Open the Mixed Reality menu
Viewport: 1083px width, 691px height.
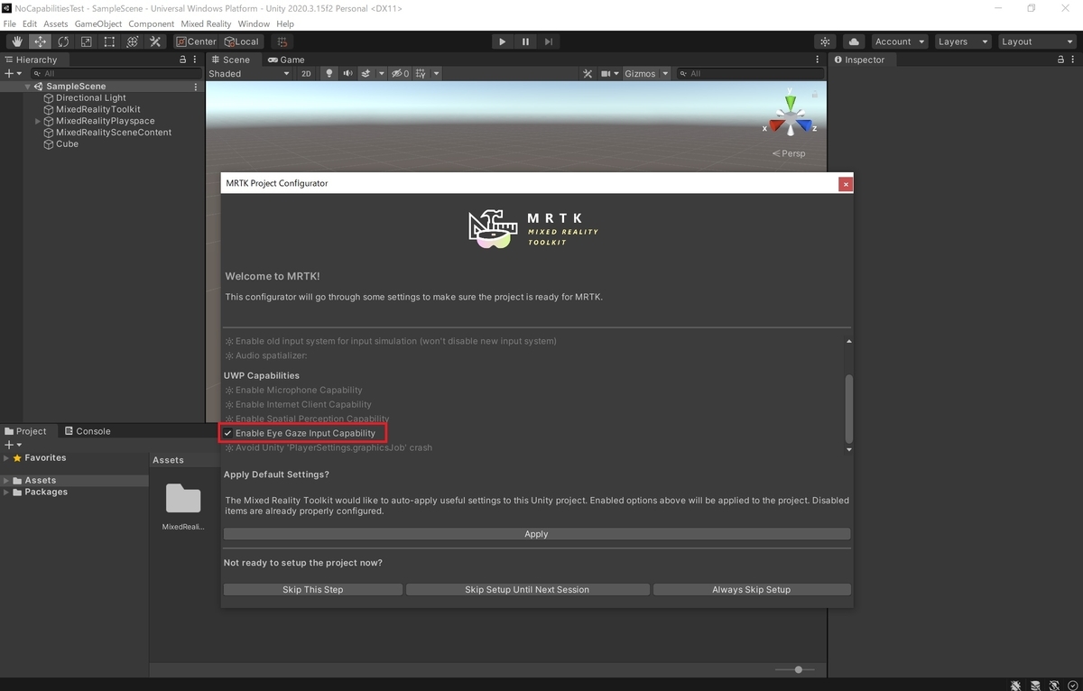[x=206, y=23]
